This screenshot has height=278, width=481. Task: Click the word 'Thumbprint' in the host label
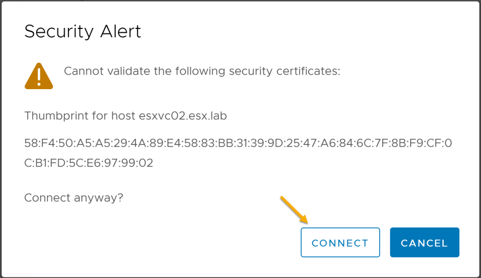pos(54,116)
